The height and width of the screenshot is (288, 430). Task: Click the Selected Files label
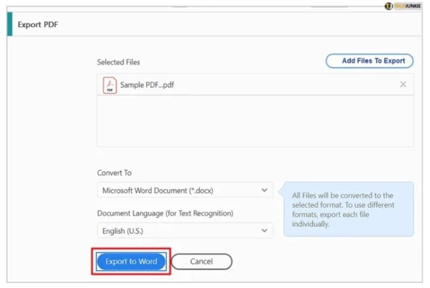[118, 62]
